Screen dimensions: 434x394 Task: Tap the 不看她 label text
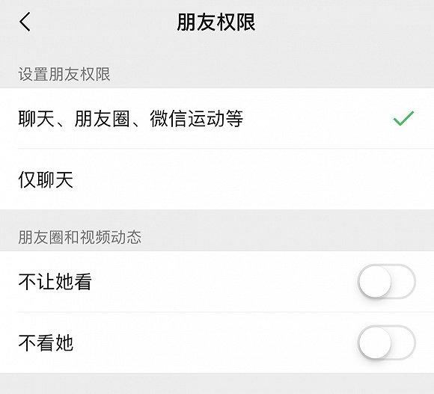(46, 343)
